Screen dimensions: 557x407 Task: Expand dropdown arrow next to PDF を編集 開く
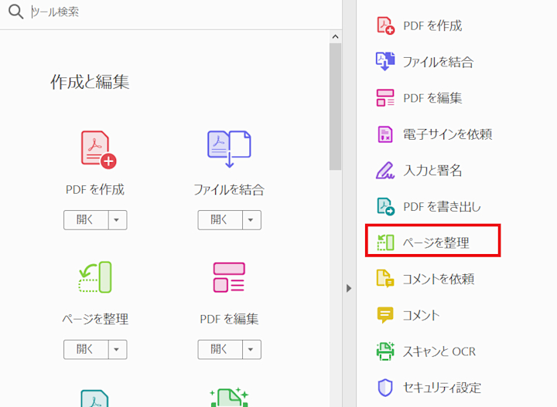pos(251,349)
